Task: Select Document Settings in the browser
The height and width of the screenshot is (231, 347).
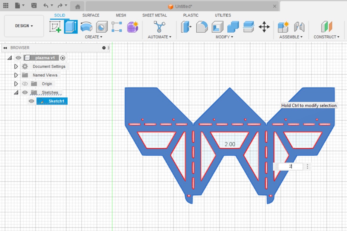Action: pyautogui.click(x=49, y=67)
